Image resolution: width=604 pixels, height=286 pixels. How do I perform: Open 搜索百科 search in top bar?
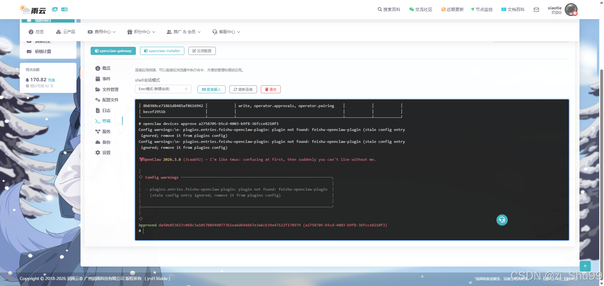click(x=389, y=9)
